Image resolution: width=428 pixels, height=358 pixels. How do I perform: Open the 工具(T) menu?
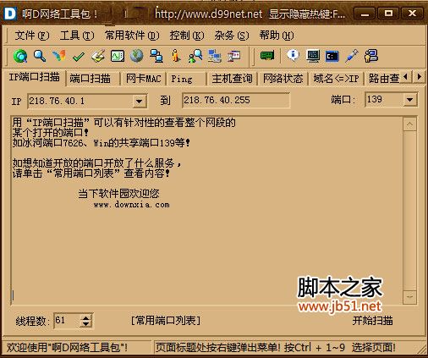pyautogui.click(x=77, y=36)
